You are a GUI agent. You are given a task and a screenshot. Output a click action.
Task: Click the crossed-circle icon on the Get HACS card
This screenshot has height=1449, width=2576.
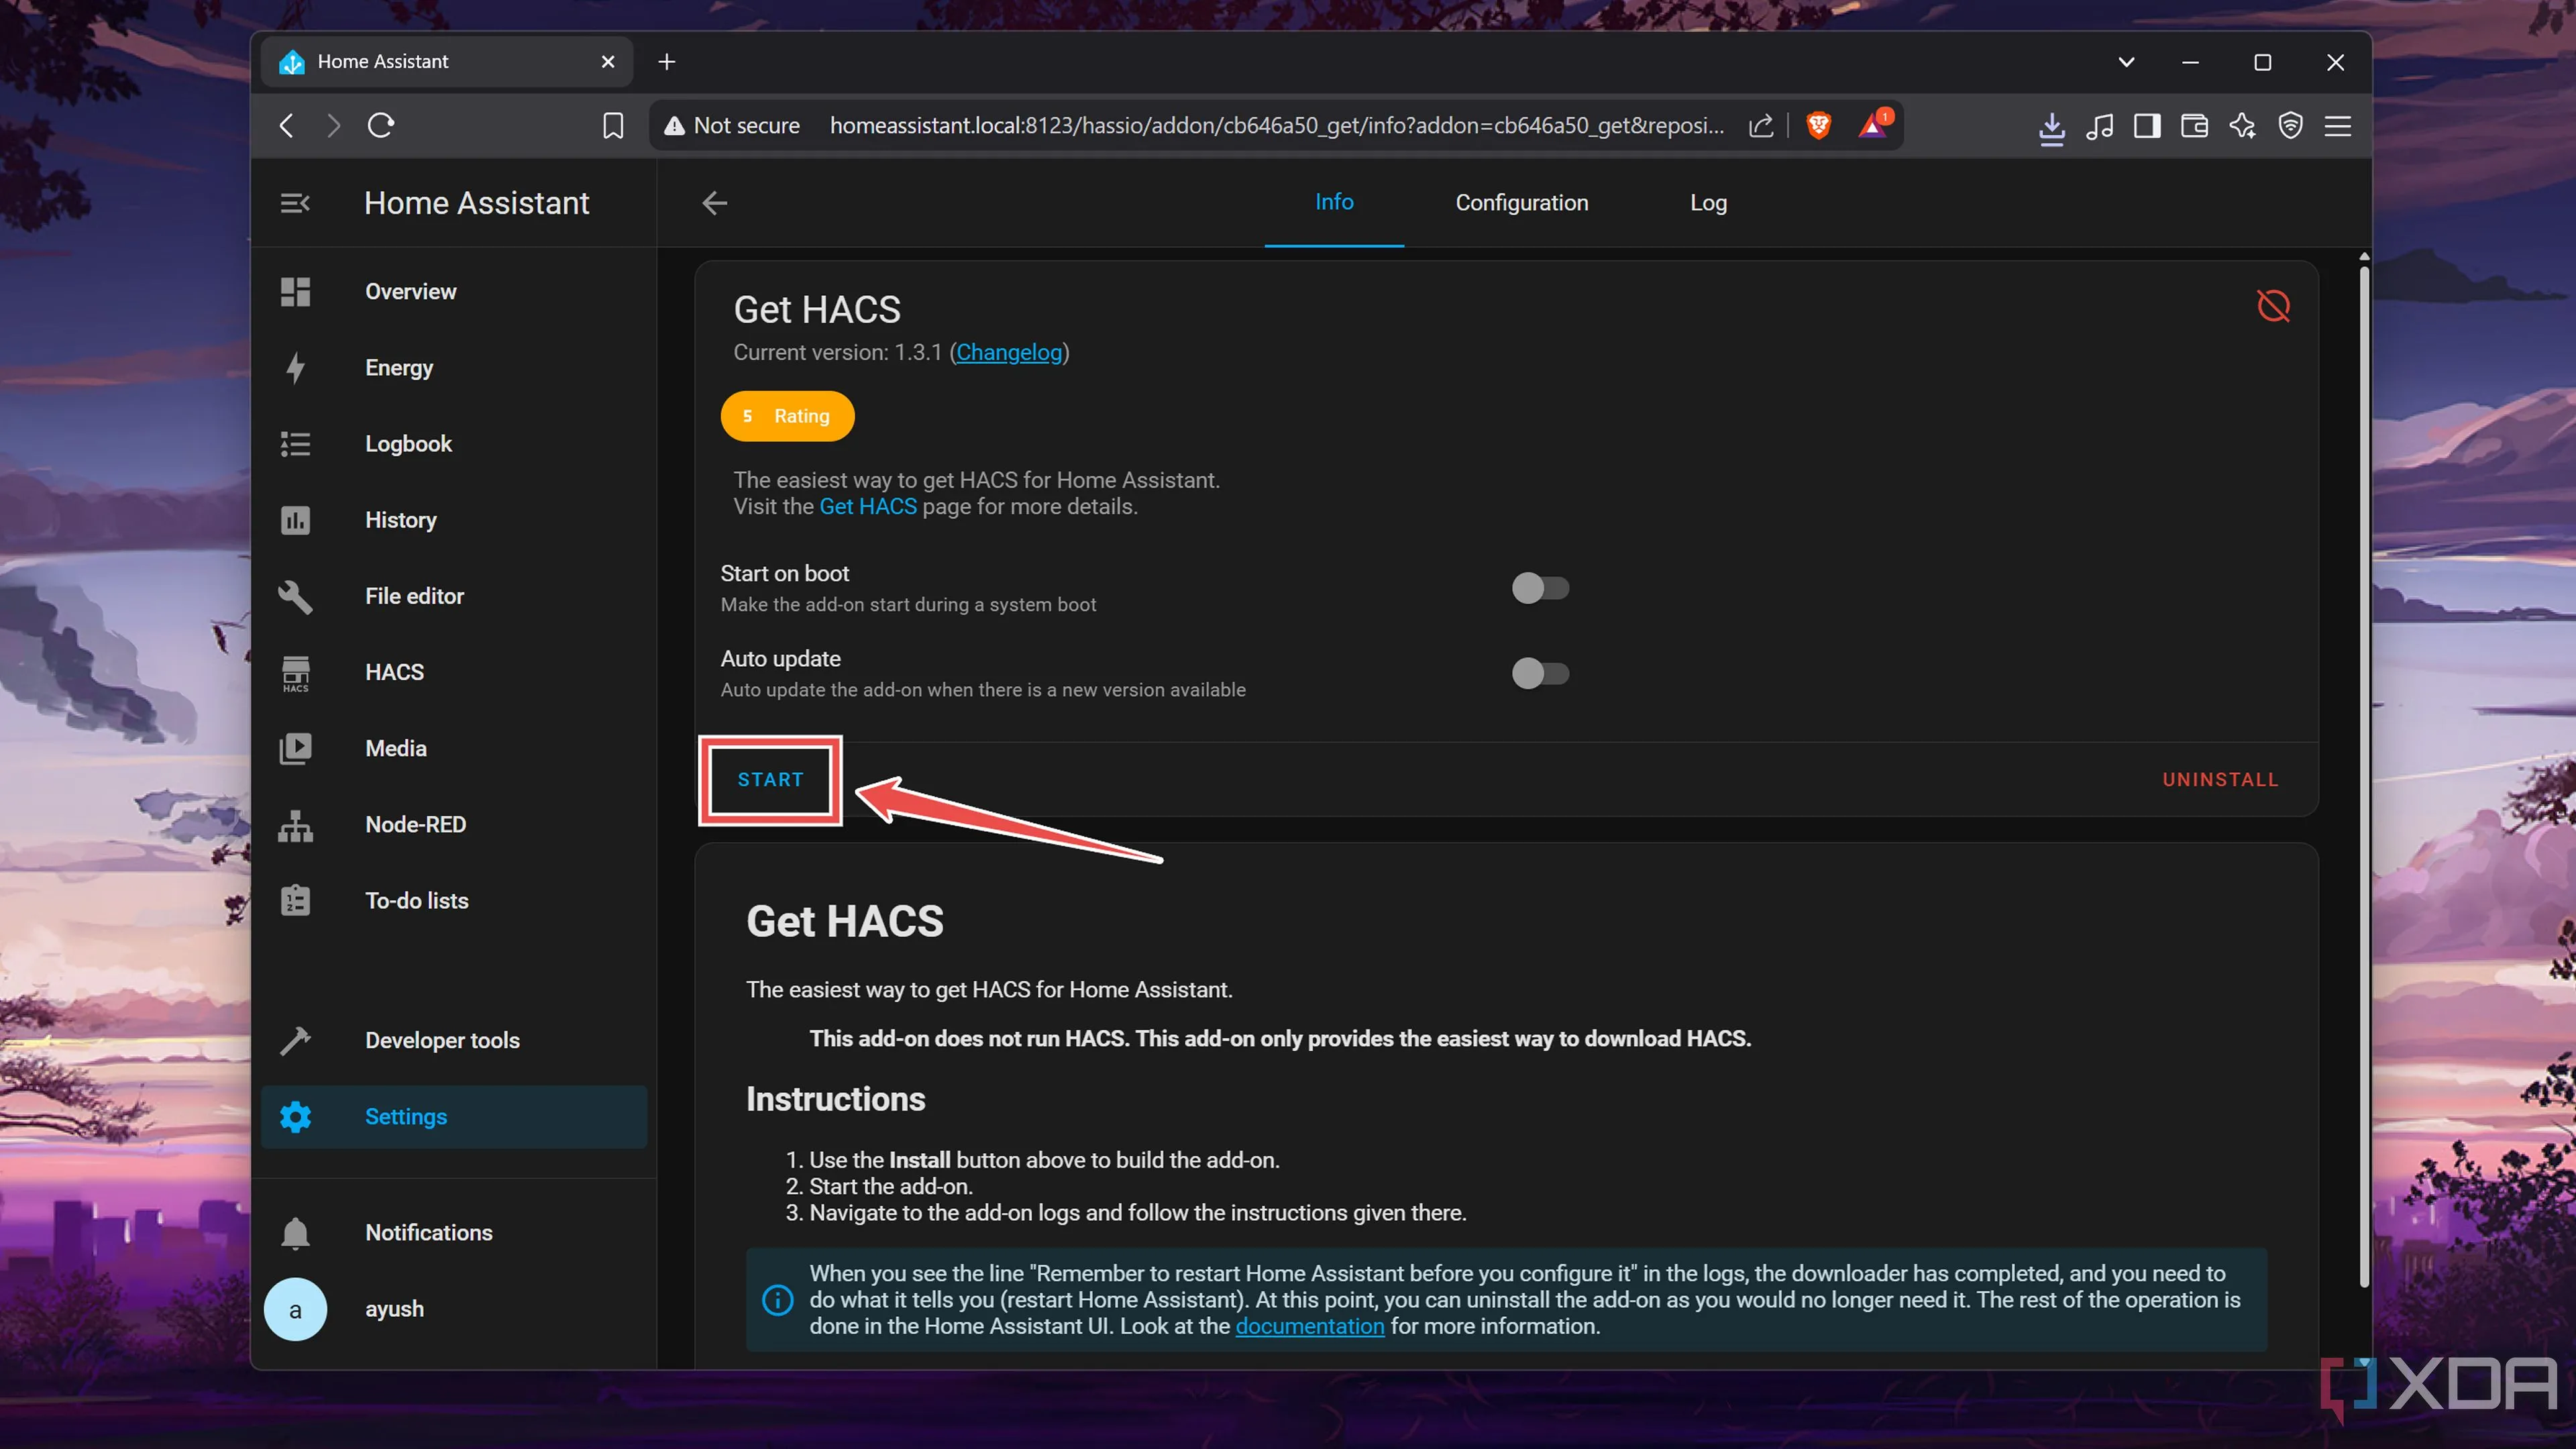coord(2274,306)
